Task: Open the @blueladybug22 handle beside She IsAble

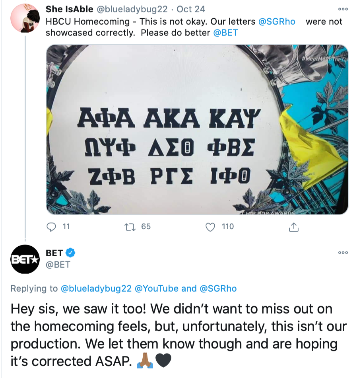Action: click(x=138, y=10)
